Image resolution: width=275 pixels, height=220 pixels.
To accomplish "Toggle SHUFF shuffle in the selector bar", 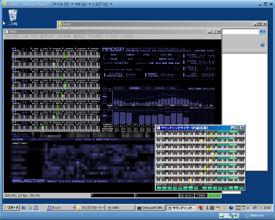I will click(130, 181).
